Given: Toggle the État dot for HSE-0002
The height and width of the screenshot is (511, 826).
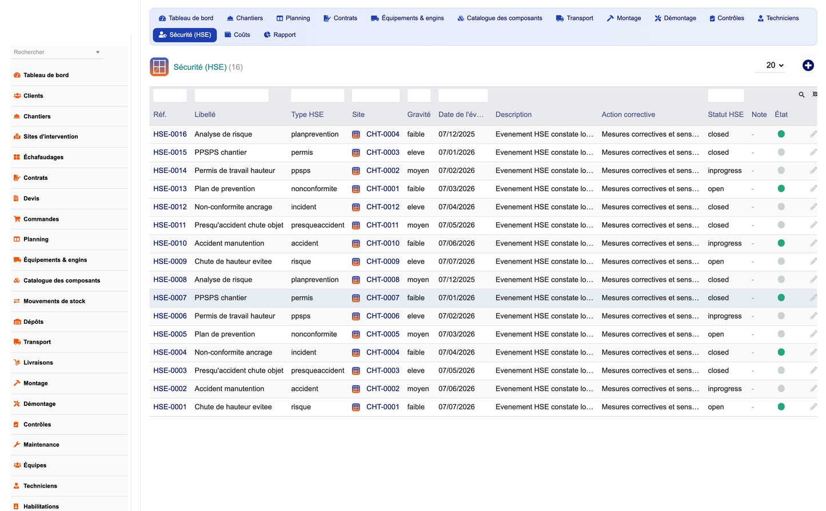Looking at the screenshot, I should (781, 389).
